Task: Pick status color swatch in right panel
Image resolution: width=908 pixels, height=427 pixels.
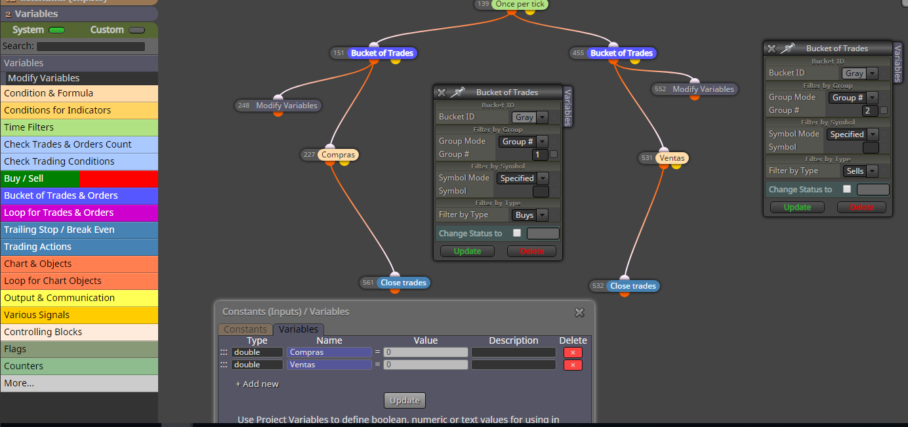Action: [x=873, y=190]
